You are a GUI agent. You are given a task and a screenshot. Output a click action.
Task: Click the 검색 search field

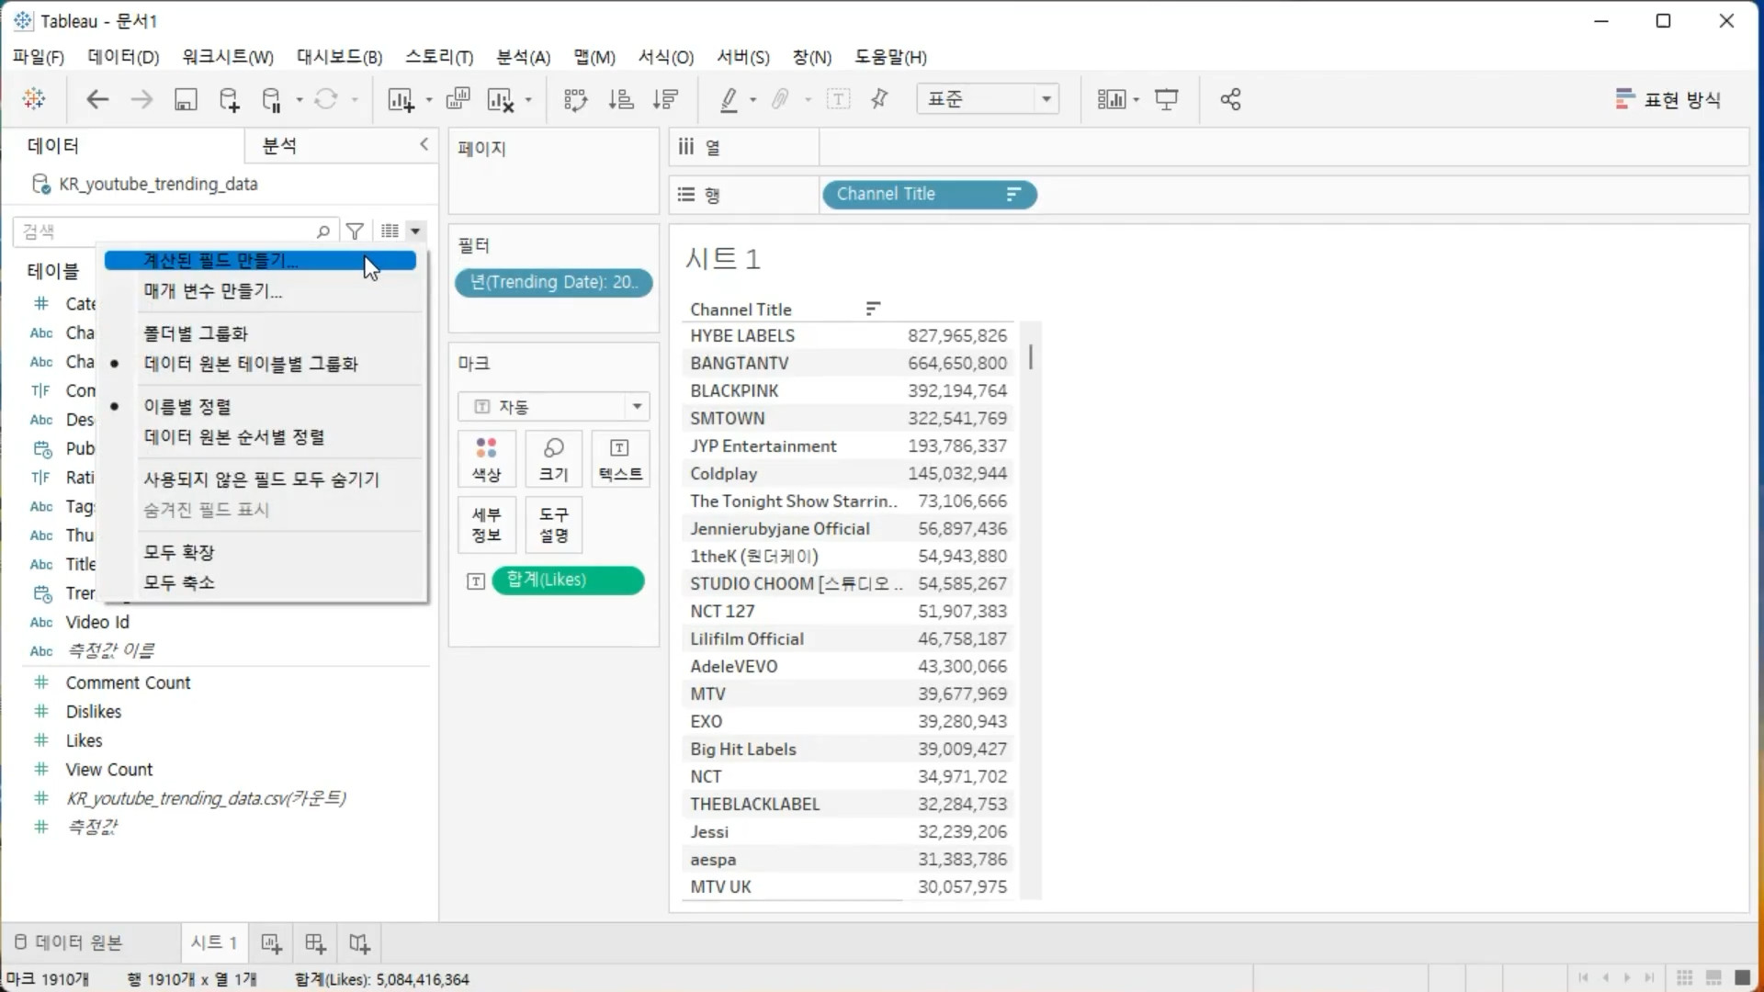tap(165, 231)
